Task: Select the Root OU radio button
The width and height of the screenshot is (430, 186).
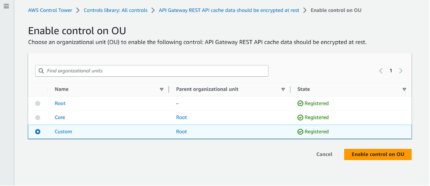Action: (37, 104)
